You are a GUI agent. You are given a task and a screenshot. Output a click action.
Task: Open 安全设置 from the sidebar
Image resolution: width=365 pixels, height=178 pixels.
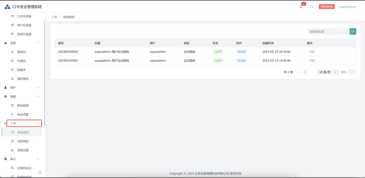tap(23, 114)
